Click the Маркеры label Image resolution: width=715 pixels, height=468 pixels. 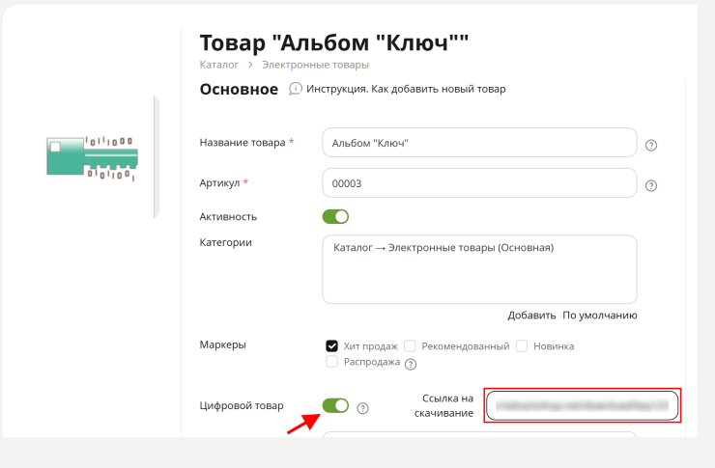(222, 344)
